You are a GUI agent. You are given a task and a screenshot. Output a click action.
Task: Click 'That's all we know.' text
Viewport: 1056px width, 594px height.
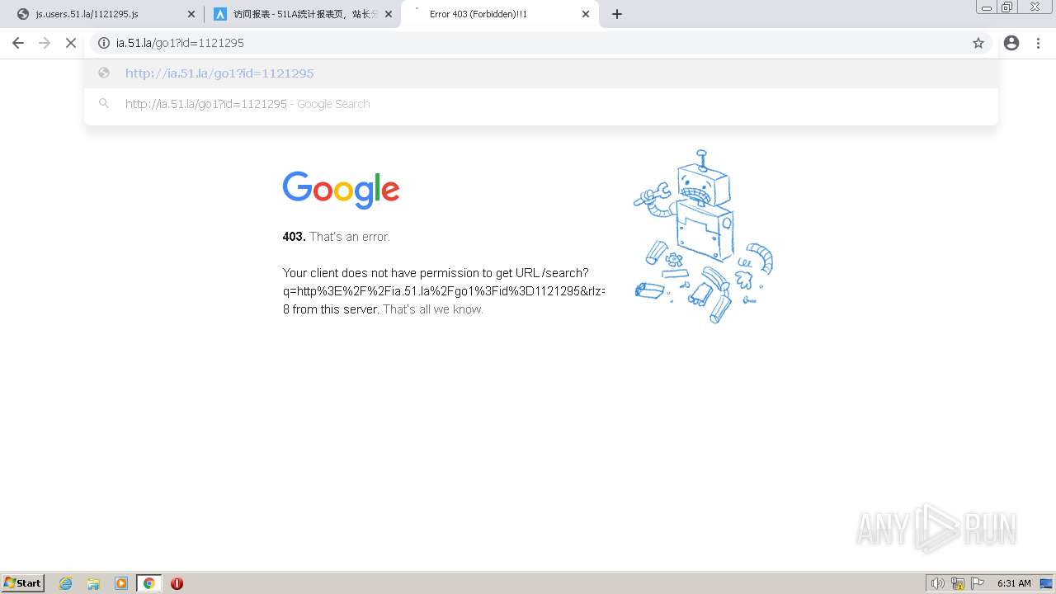[x=433, y=309]
